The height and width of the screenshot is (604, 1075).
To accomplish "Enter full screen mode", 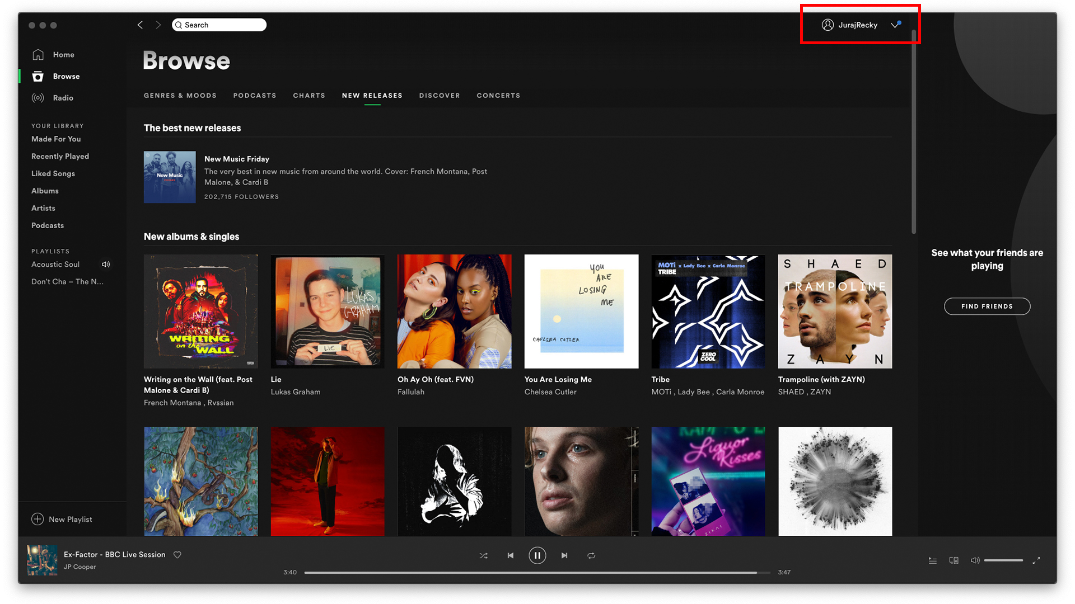I will click(1036, 560).
